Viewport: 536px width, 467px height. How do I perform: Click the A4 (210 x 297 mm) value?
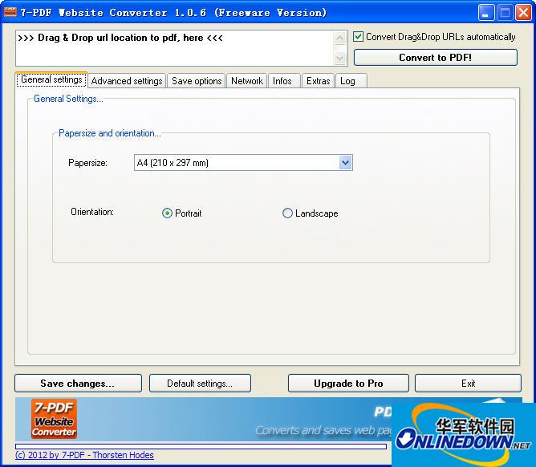[173, 163]
